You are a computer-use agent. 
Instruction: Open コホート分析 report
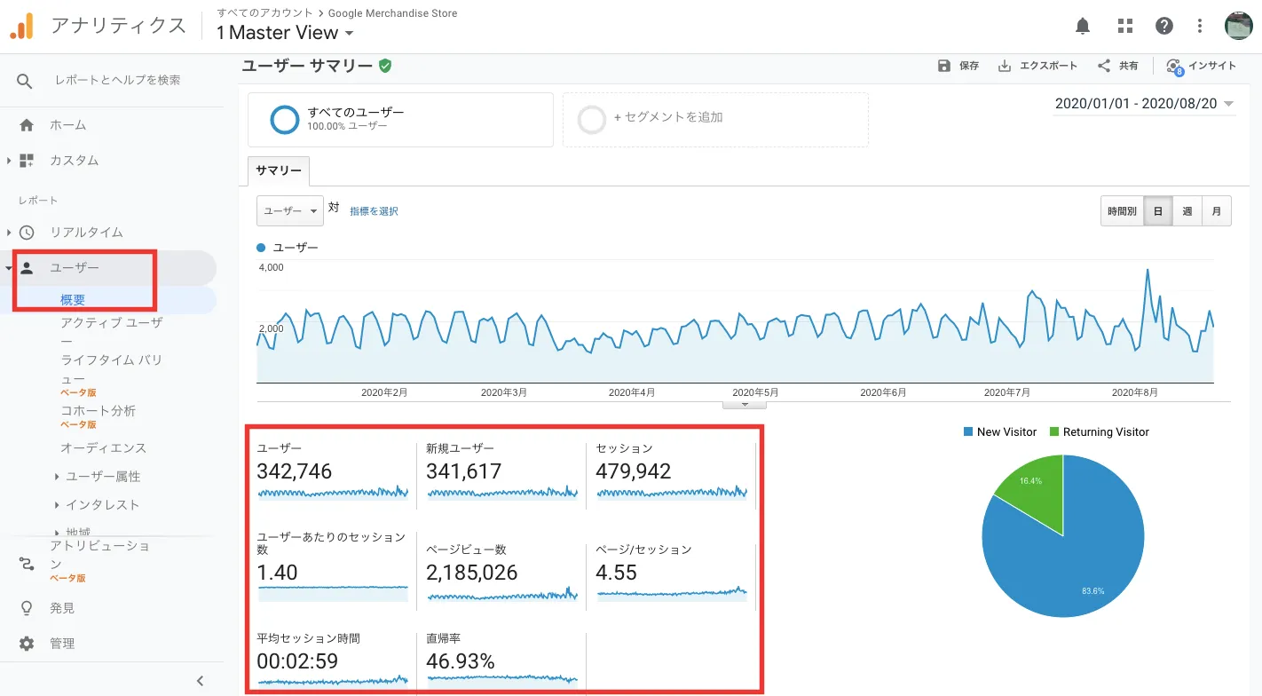coord(98,411)
